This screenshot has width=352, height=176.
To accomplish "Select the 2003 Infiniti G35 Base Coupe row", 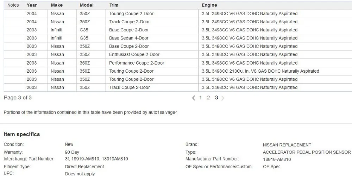I will pos(178,30).
